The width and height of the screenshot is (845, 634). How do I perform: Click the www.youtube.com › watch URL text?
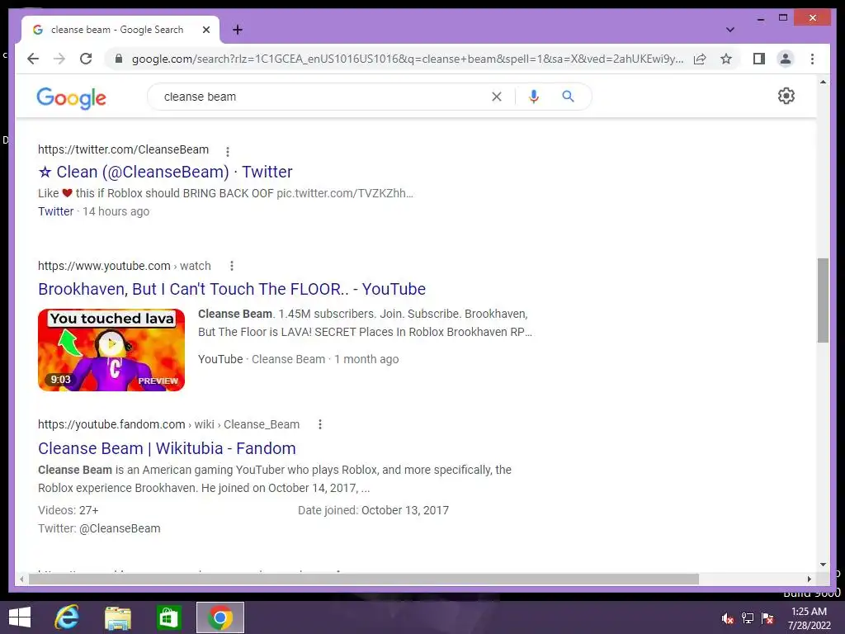(124, 266)
